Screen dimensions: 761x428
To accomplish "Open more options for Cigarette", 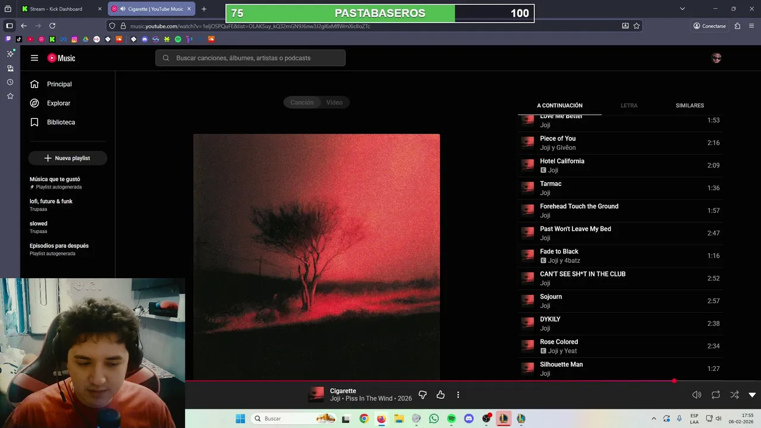I will pyautogui.click(x=458, y=395).
